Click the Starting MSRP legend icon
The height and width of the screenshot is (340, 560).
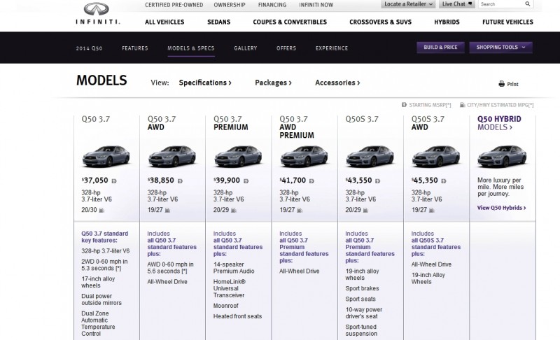pyautogui.click(x=404, y=105)
